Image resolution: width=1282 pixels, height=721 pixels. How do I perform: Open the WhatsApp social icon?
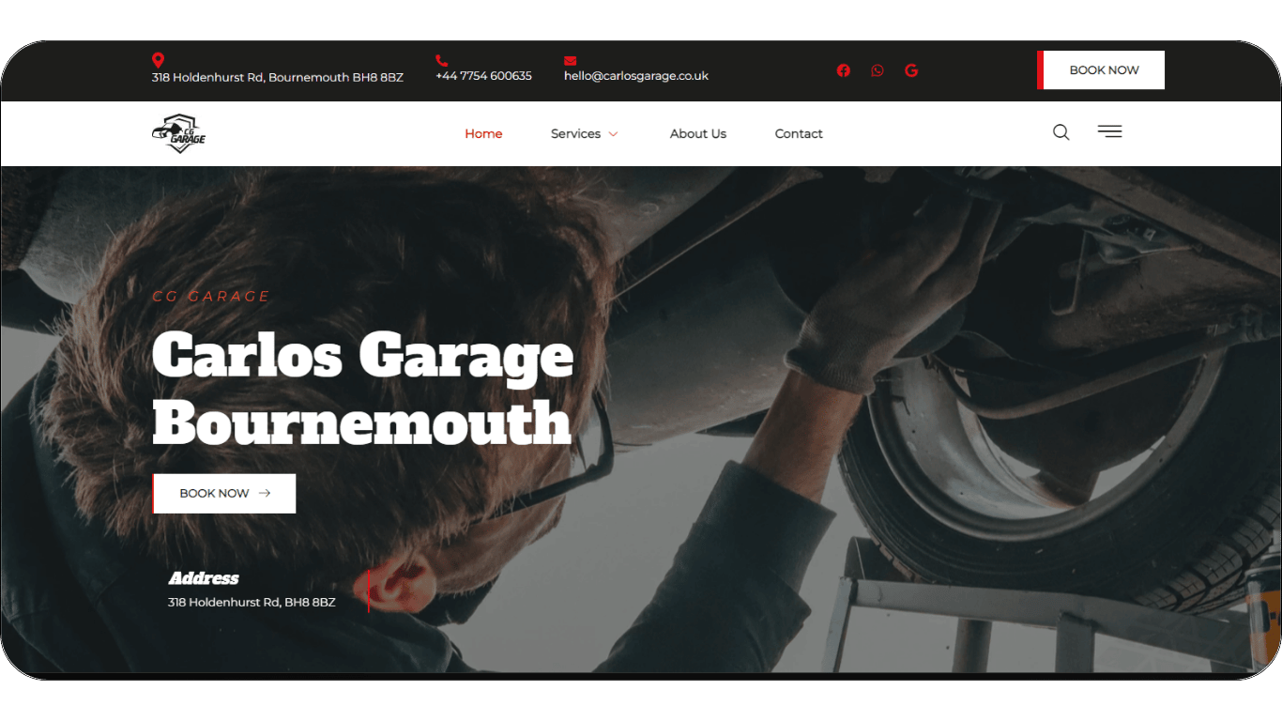click(x=877, y=70)
